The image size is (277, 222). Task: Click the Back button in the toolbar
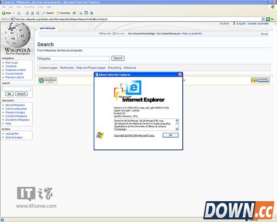pyautogui.click(x=6, y=13)
